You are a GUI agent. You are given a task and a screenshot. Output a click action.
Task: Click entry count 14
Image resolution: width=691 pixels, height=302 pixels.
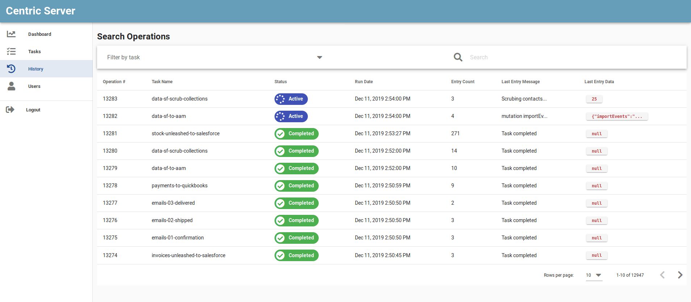tap(454, 151)
